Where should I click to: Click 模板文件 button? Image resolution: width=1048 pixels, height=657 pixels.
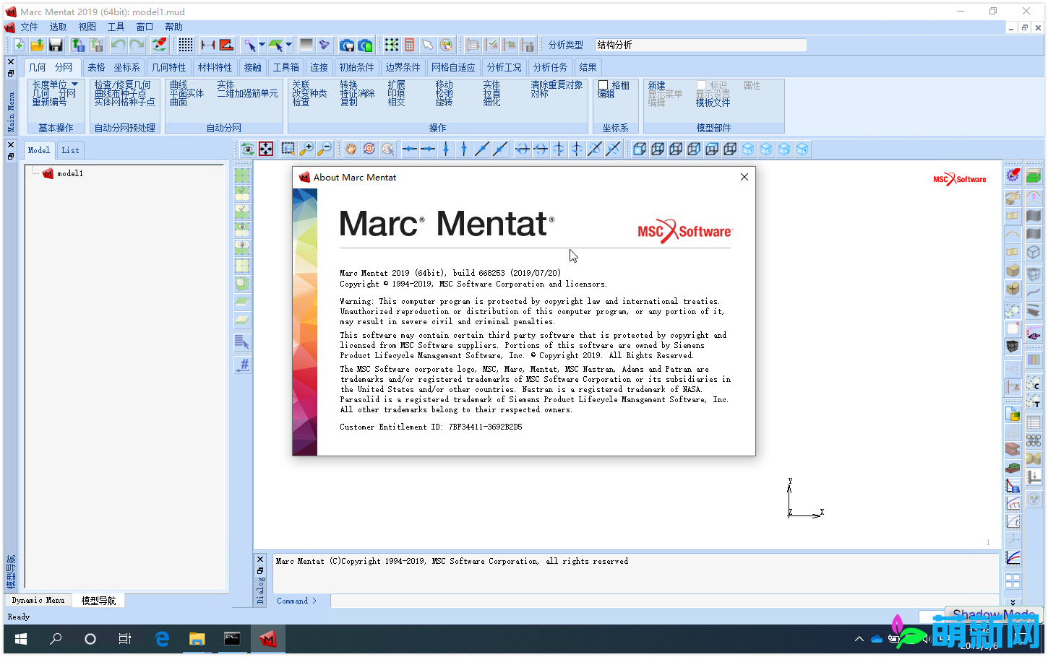[x=713, y=103]
